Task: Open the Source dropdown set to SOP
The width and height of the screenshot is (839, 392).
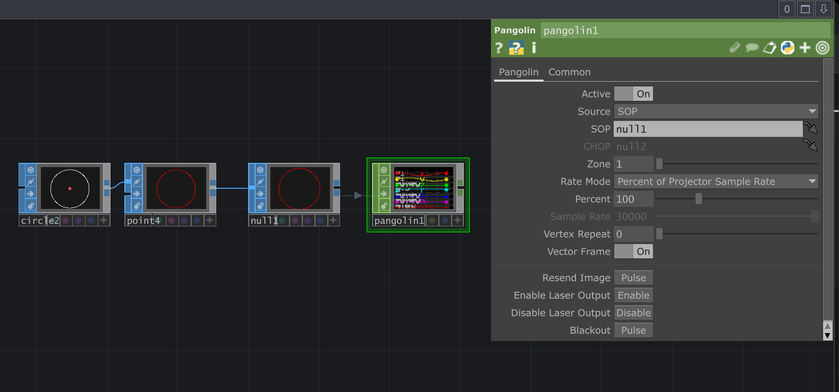Action: 716,111
